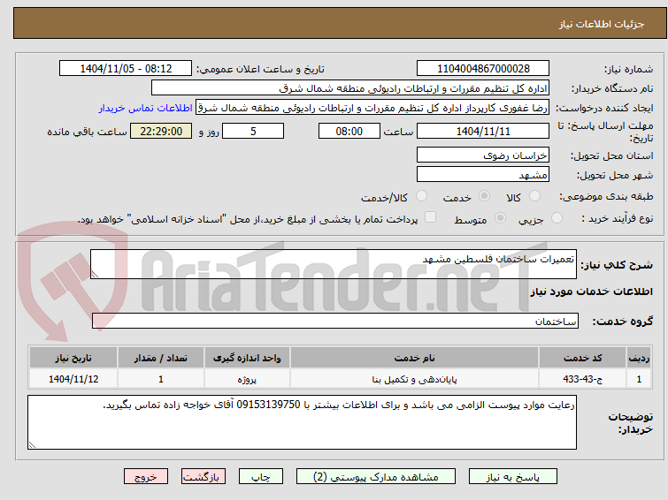Click the need date cell 1404/11/12

pyautogui.click(x=73, y=379)
